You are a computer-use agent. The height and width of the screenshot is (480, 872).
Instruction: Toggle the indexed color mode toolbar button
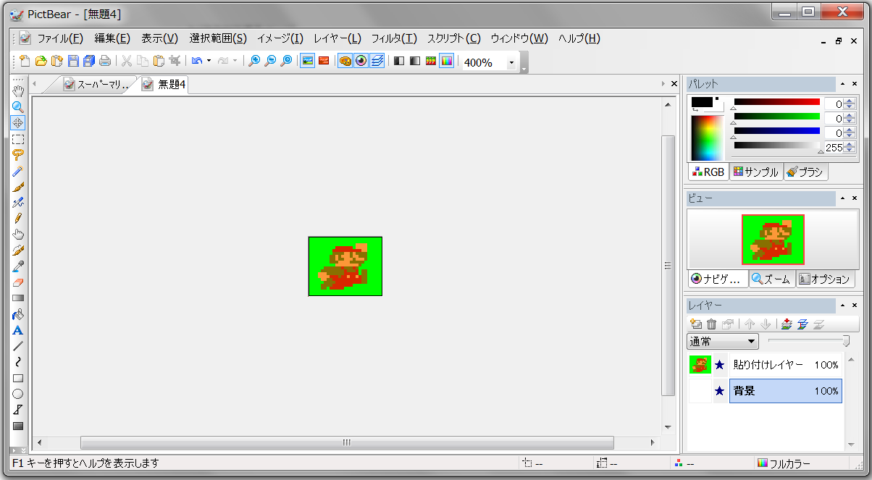(x=431, y=62)
